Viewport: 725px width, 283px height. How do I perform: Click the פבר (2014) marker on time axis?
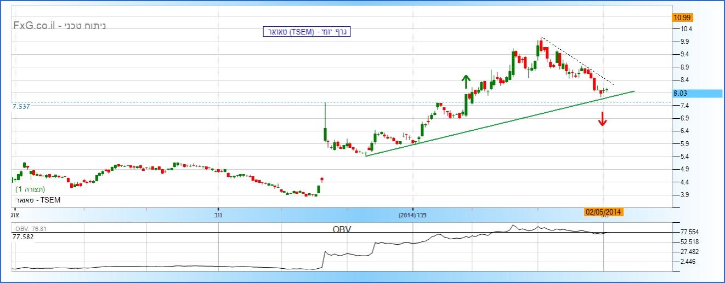coord(414,215)
